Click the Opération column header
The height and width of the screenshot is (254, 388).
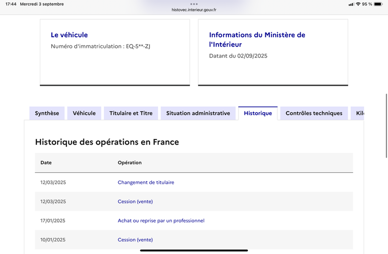pyautogui.click(x=129, y=163)
